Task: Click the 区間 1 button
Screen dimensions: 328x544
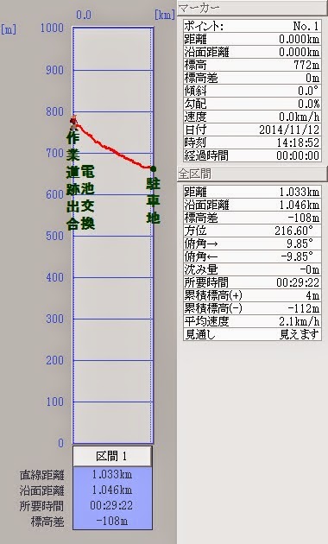Action: 112,456
